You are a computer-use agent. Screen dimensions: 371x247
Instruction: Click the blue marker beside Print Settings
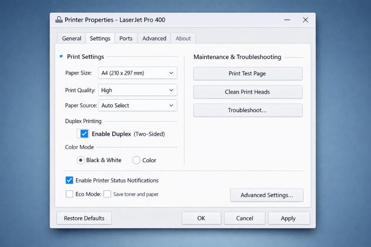tap(61, 56)
